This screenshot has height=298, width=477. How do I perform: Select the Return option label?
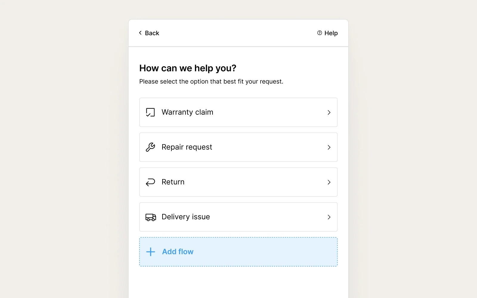[173, 182]
